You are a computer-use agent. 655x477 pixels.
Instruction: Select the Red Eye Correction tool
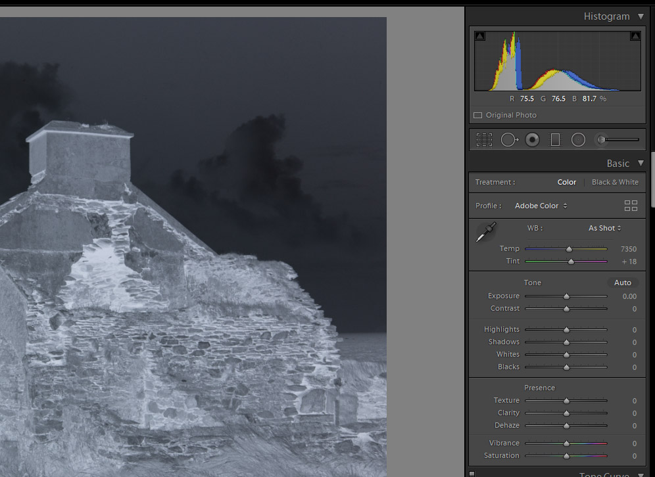click(x=533, y=139)
